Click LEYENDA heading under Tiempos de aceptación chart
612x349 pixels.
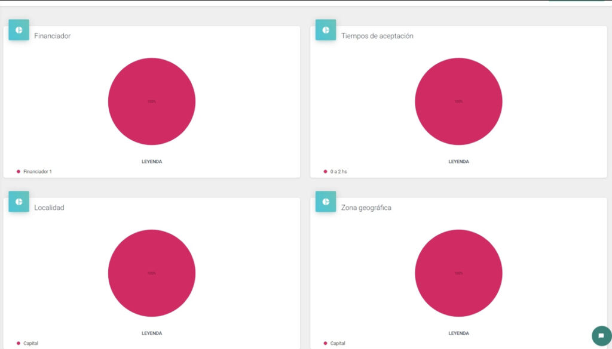(458, 162)
